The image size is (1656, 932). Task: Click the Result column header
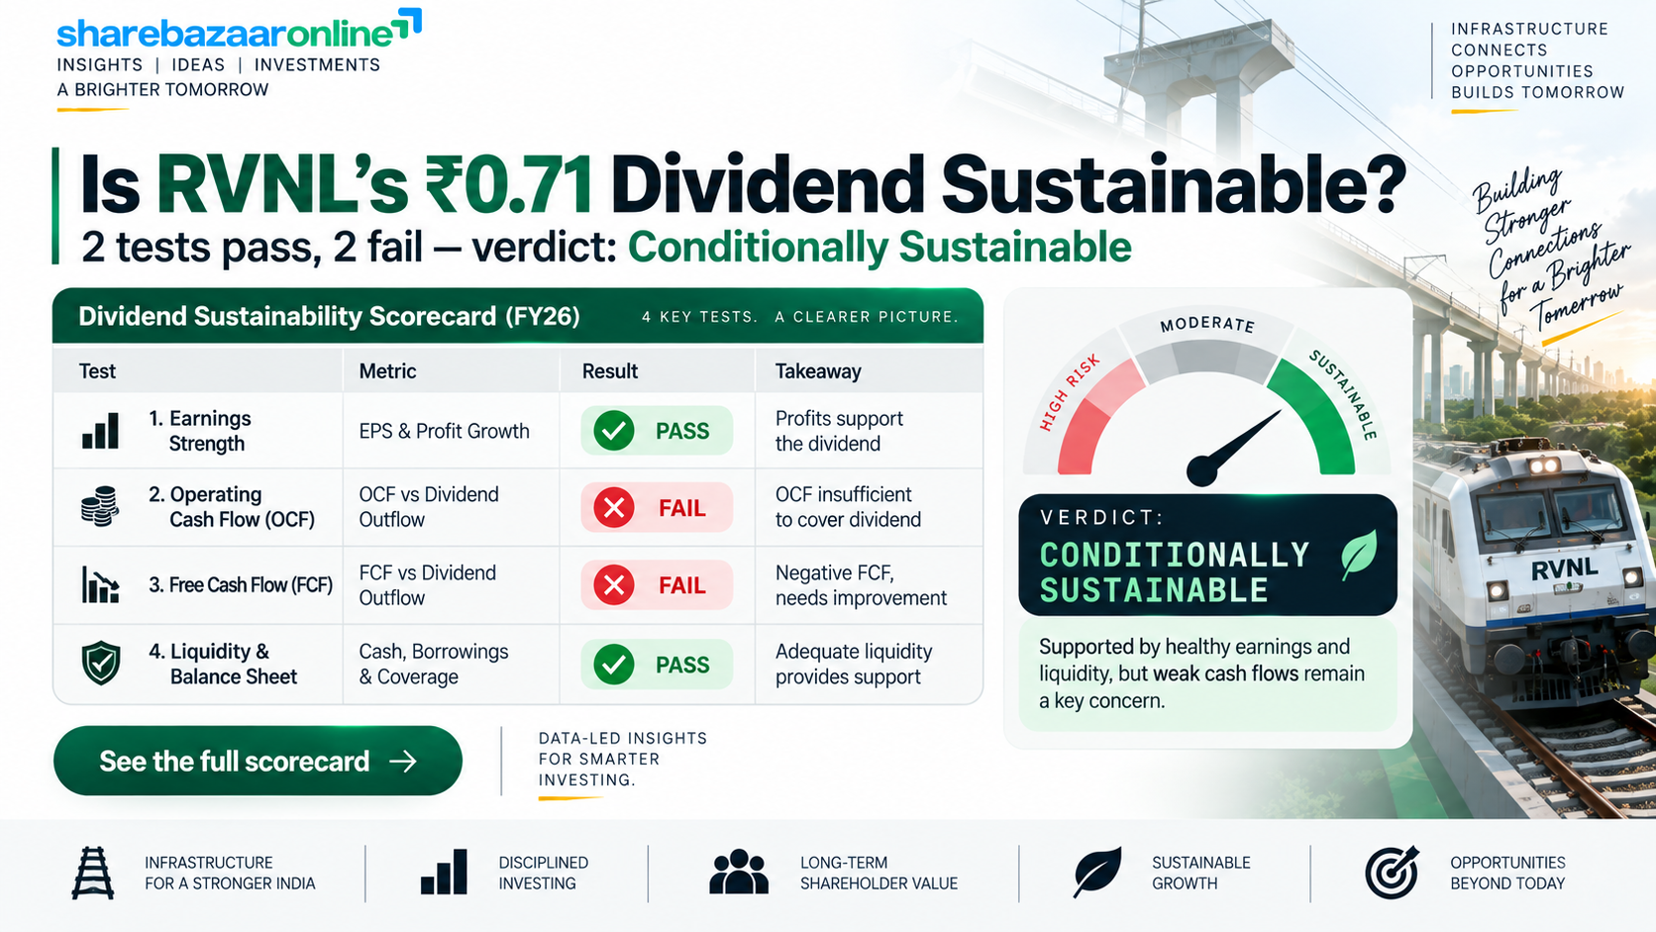610,371
